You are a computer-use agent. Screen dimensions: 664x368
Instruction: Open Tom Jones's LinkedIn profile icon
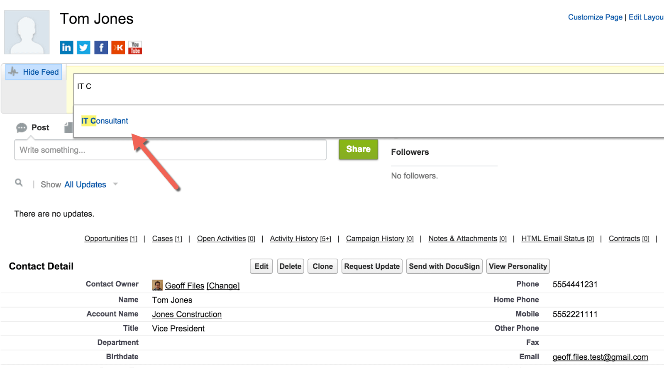[66, 48]
